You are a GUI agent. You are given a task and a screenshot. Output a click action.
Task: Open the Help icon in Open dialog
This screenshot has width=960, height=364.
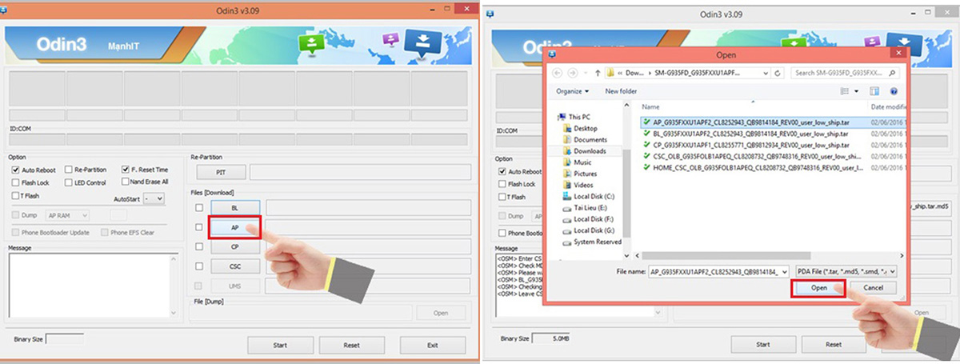click(x=893, y=91)
